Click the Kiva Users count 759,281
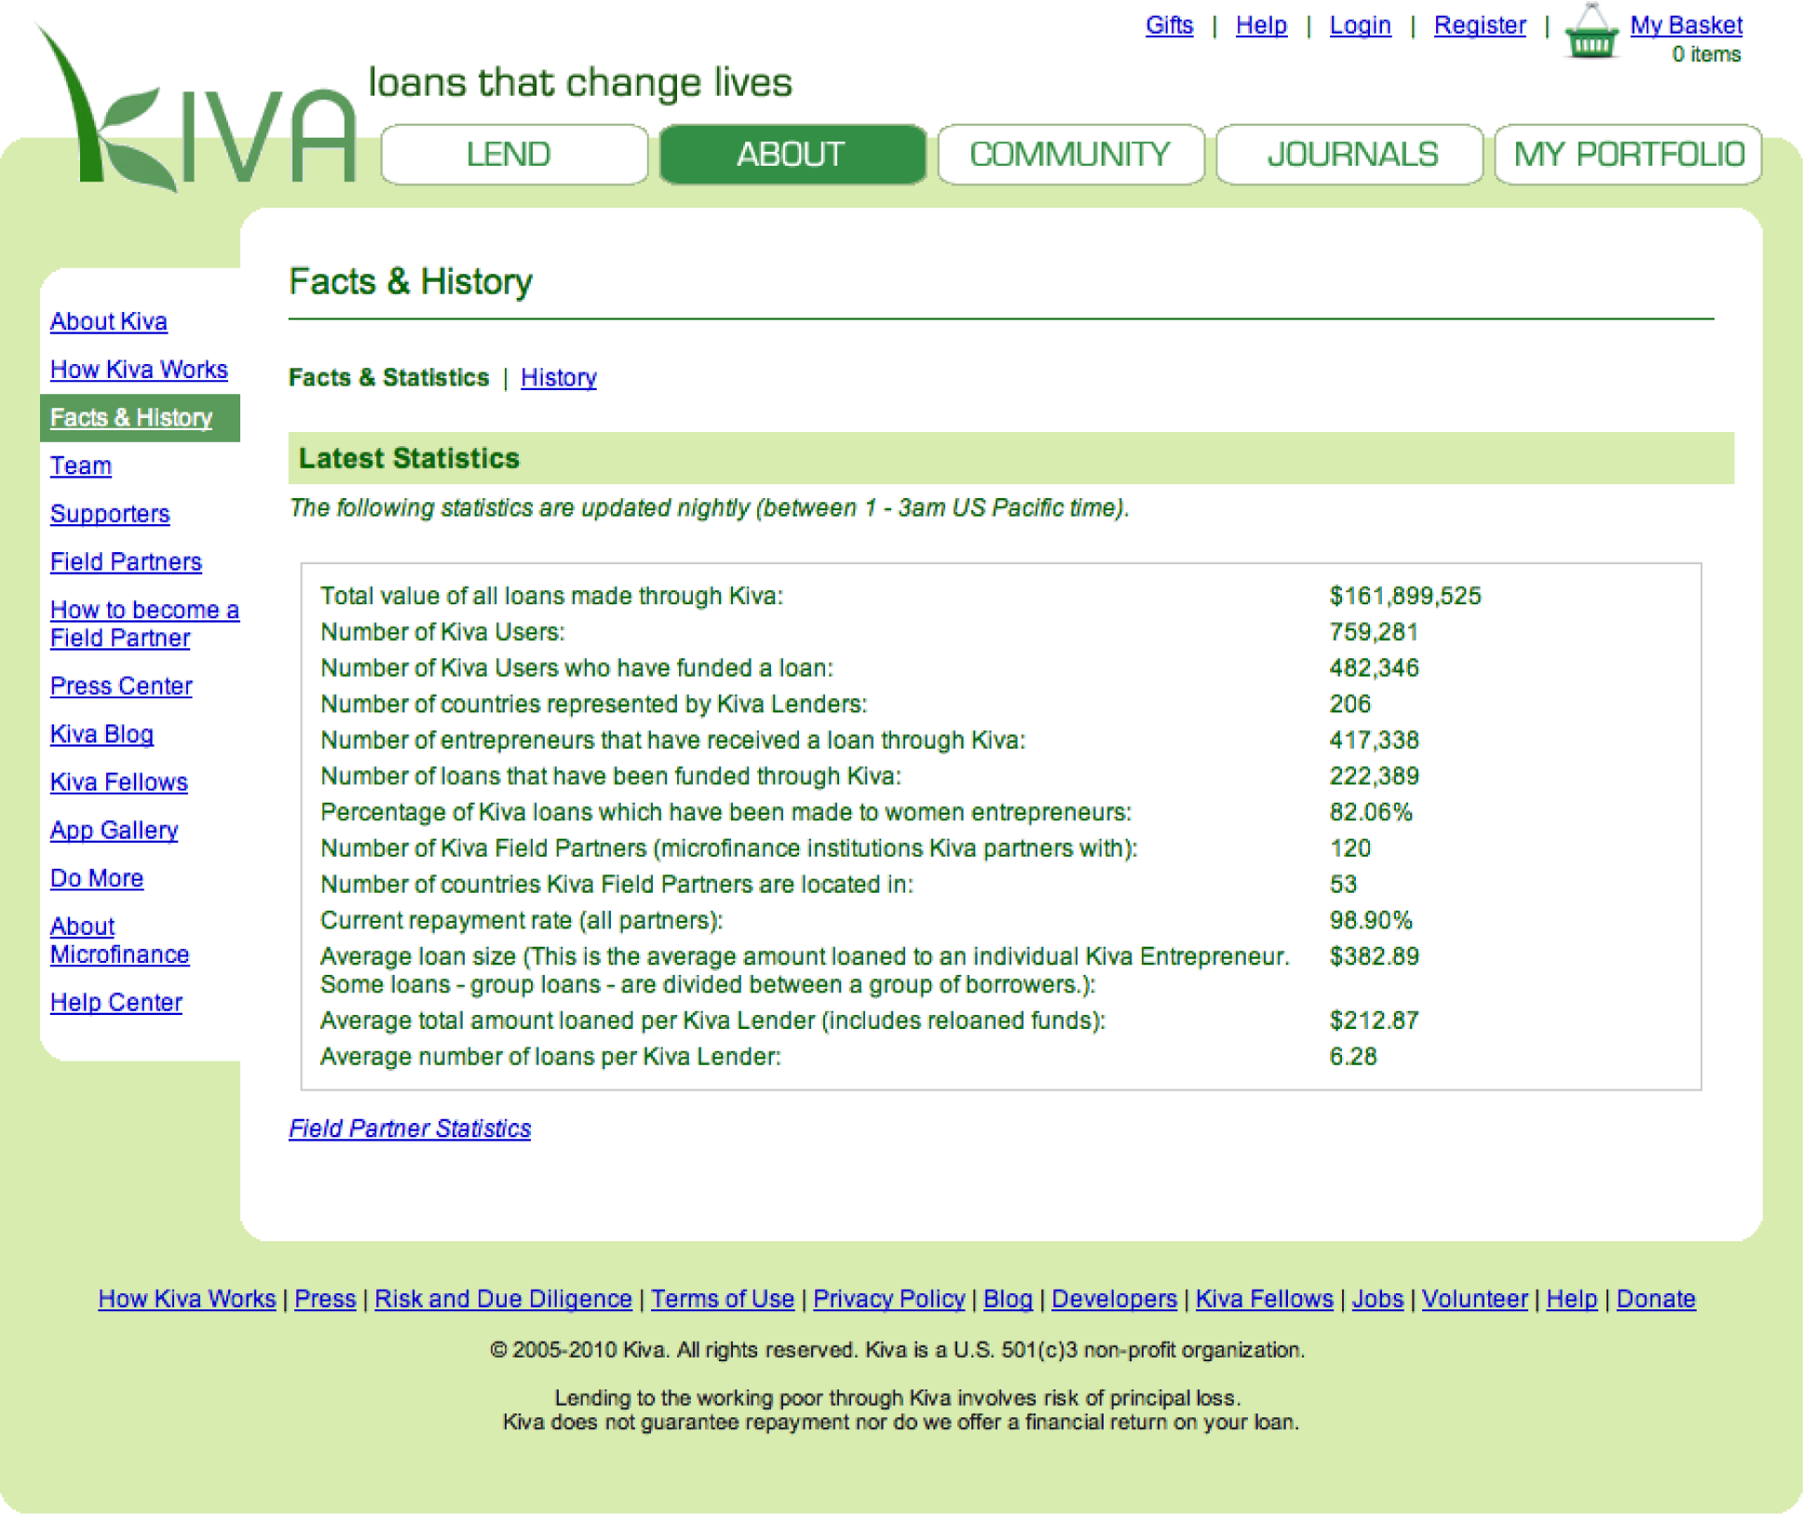The width and height of the screenshot is (1803, 1514). [1374, 632]
